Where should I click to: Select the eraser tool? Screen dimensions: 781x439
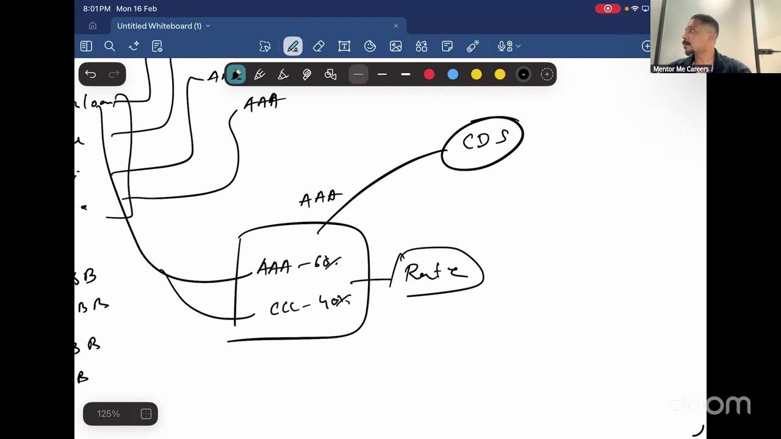tap(319, 46)
